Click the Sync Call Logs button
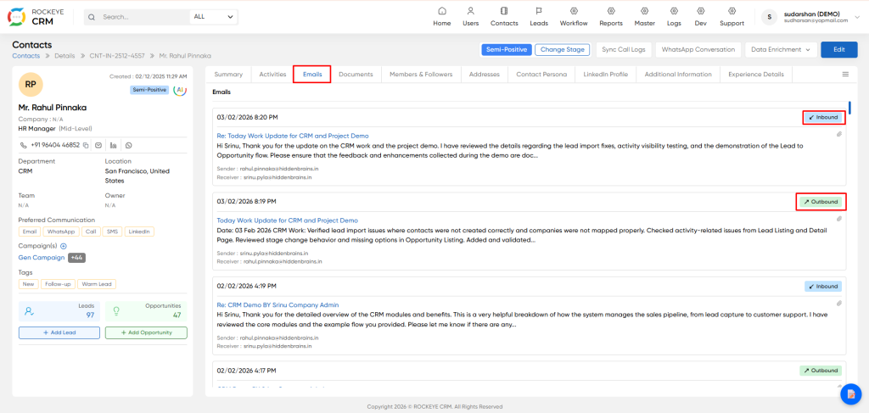This screenshot has width=869, height=413. (624, 49)
